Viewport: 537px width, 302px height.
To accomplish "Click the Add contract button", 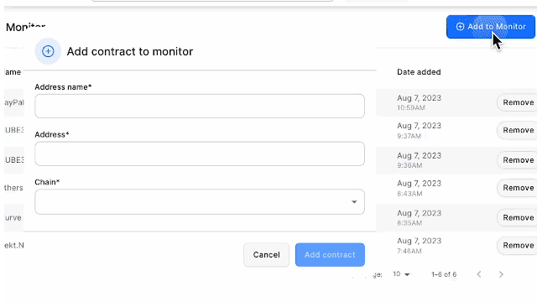I will 330,255.
